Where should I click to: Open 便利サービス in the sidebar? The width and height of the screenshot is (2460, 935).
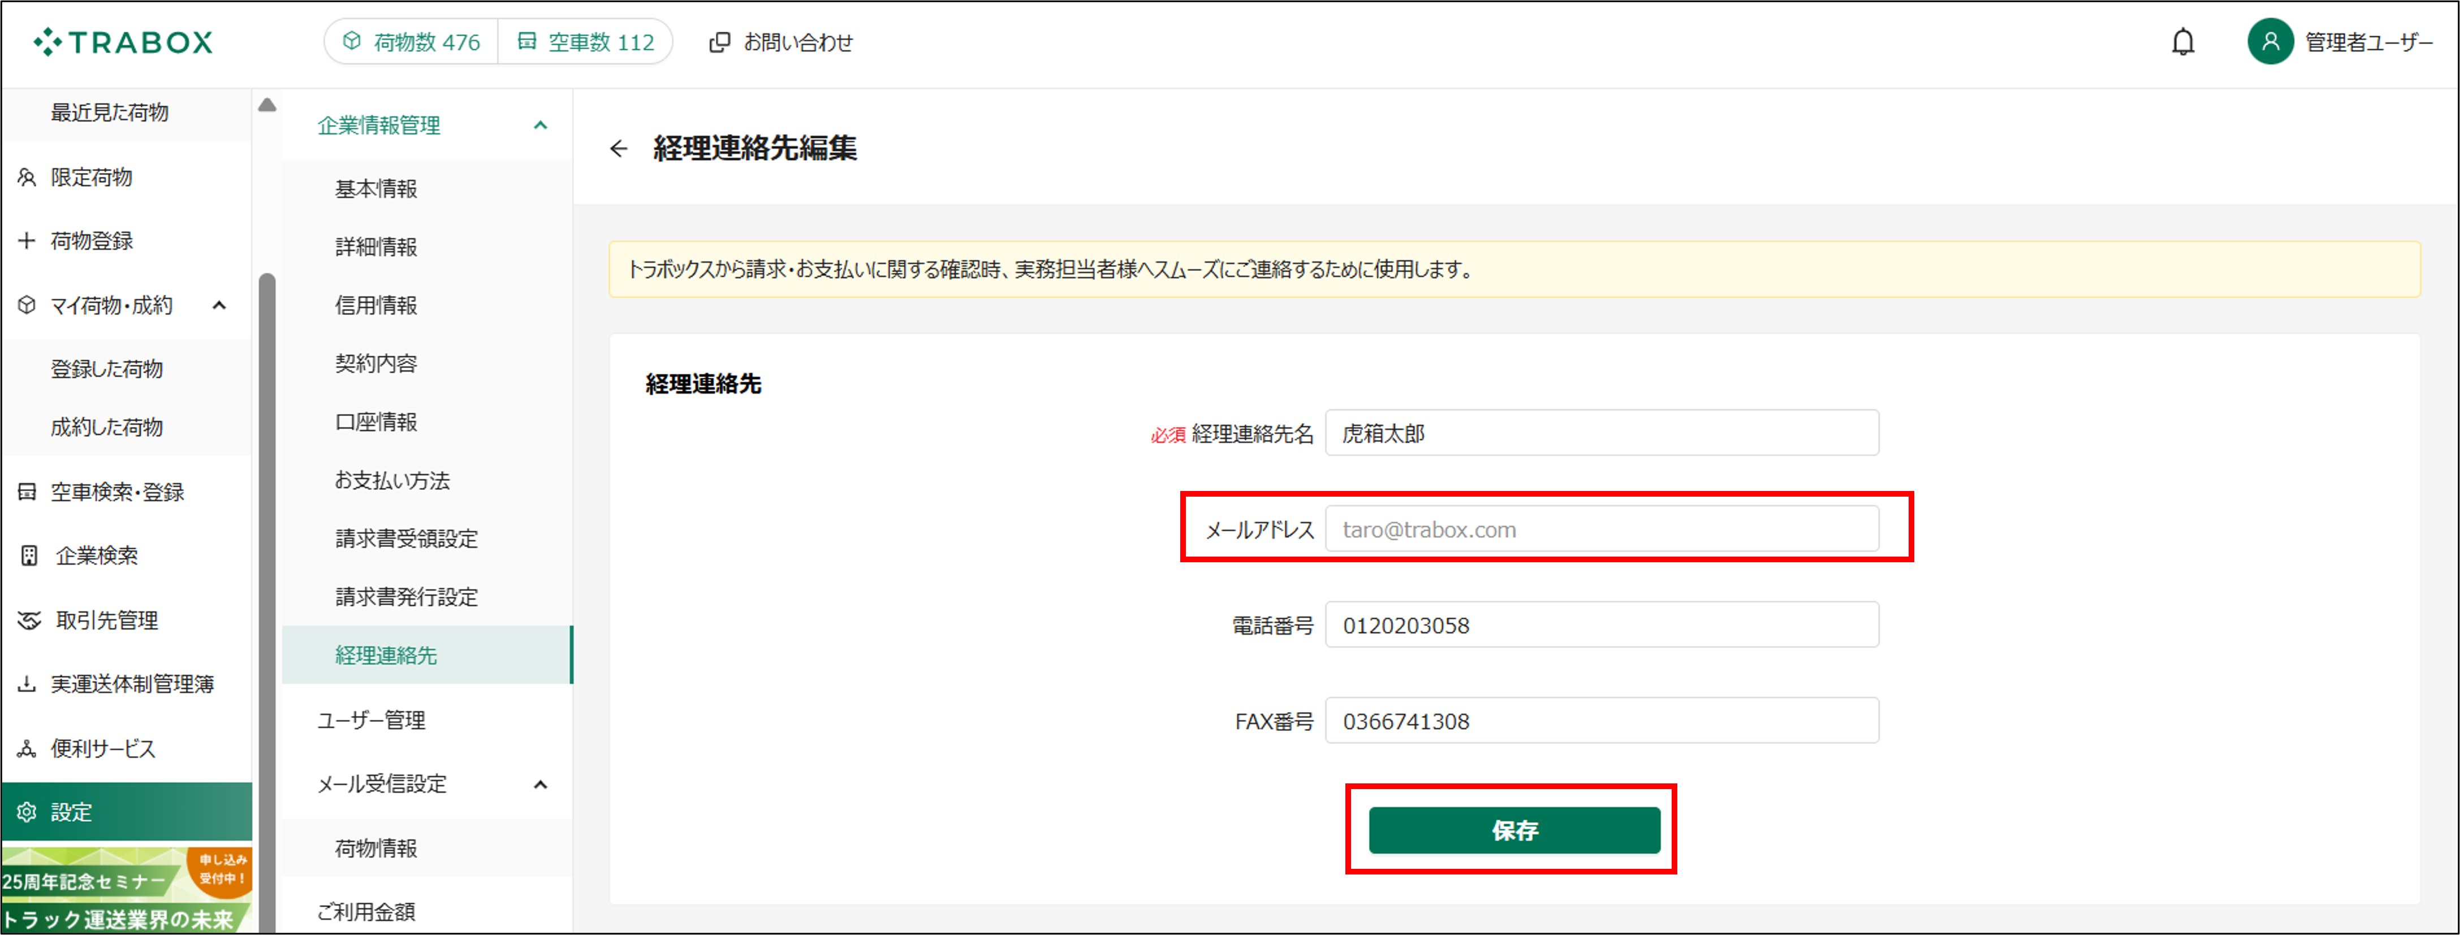103,749
